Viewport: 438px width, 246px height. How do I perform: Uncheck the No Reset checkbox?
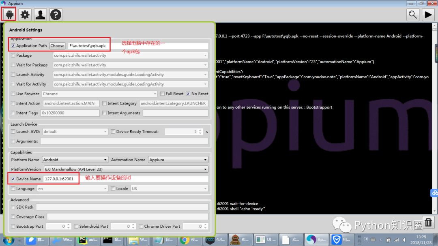point(188,94)
